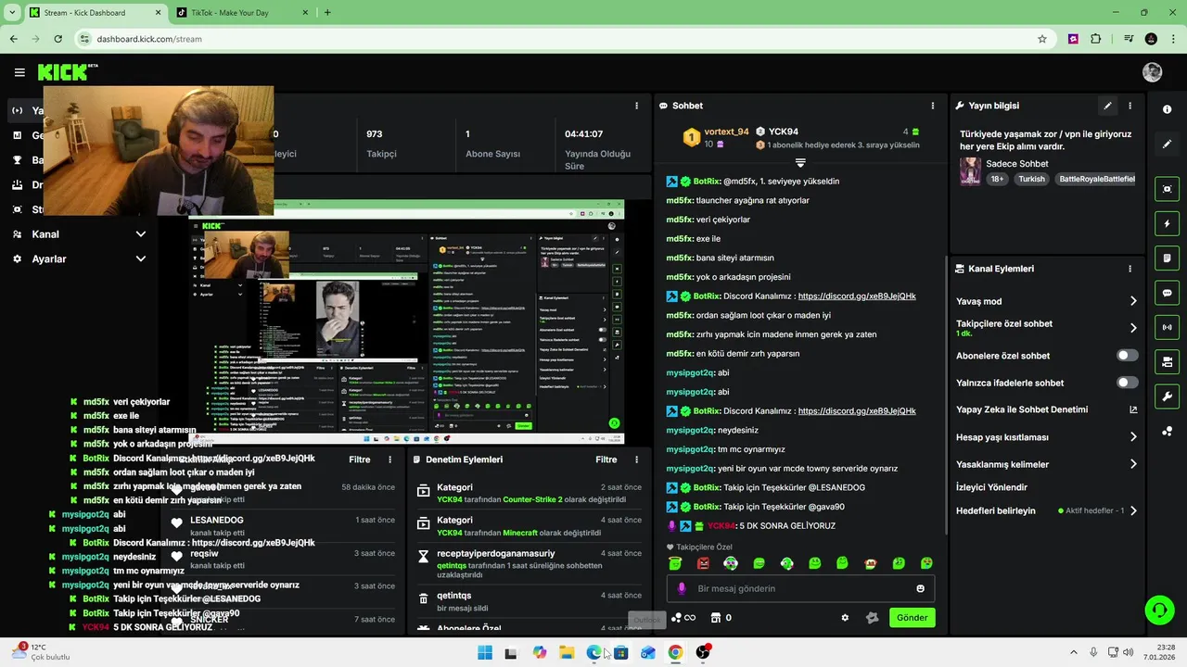Toggle Yalnızca ifadelerle sohbet switch
The height and width of the screenshot is (667, 1187).
(1128, 383)
